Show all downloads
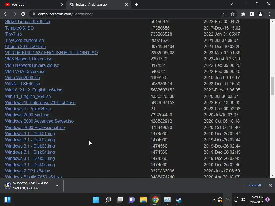Image resolution: width=275 pixels, height=206 pixels. click(255, 185)
